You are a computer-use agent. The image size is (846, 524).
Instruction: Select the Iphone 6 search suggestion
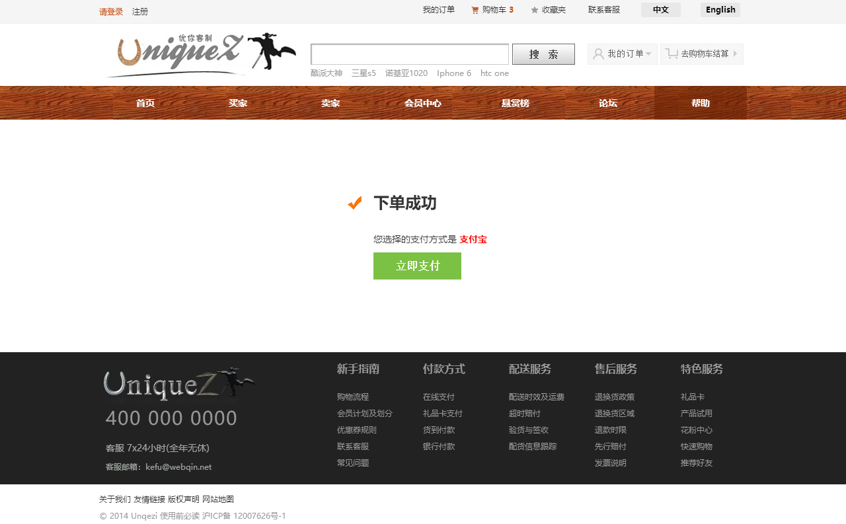coord(454,73)
